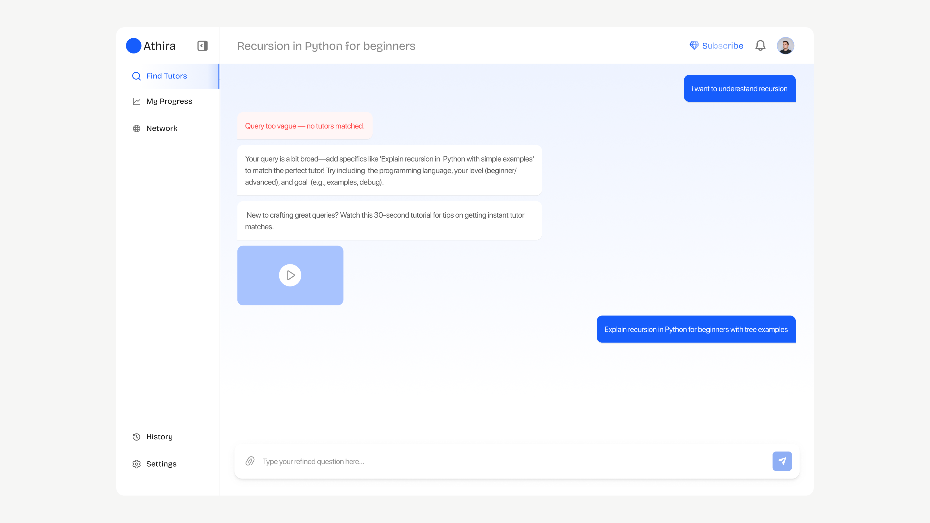930x523 pixels.
Task: Click the Settings gear icon
Action: pyautogui.click(x=137, y=464)
